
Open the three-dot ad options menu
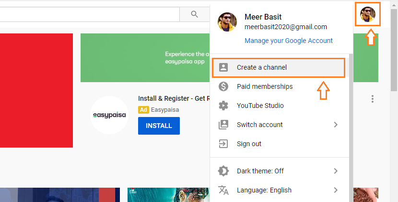click(373, 99)
